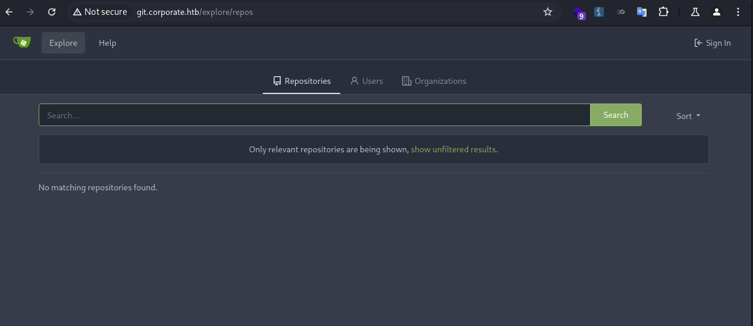Open the Explore menu item
This screenshot has height=326, width=753.
click(63, 43)
